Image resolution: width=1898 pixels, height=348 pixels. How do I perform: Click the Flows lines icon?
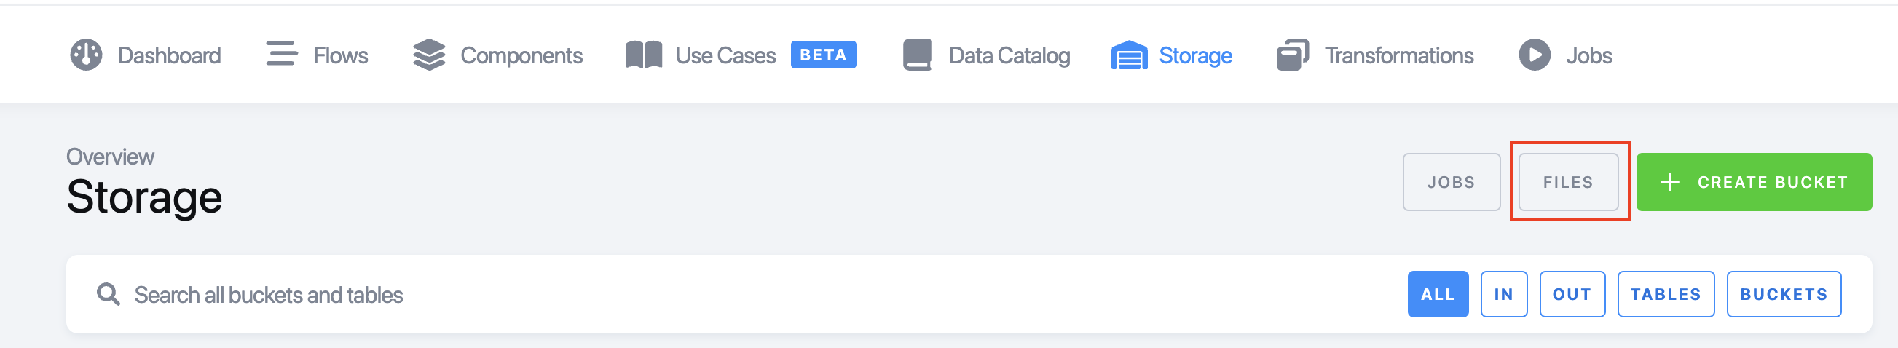click(x=281, y=54)
